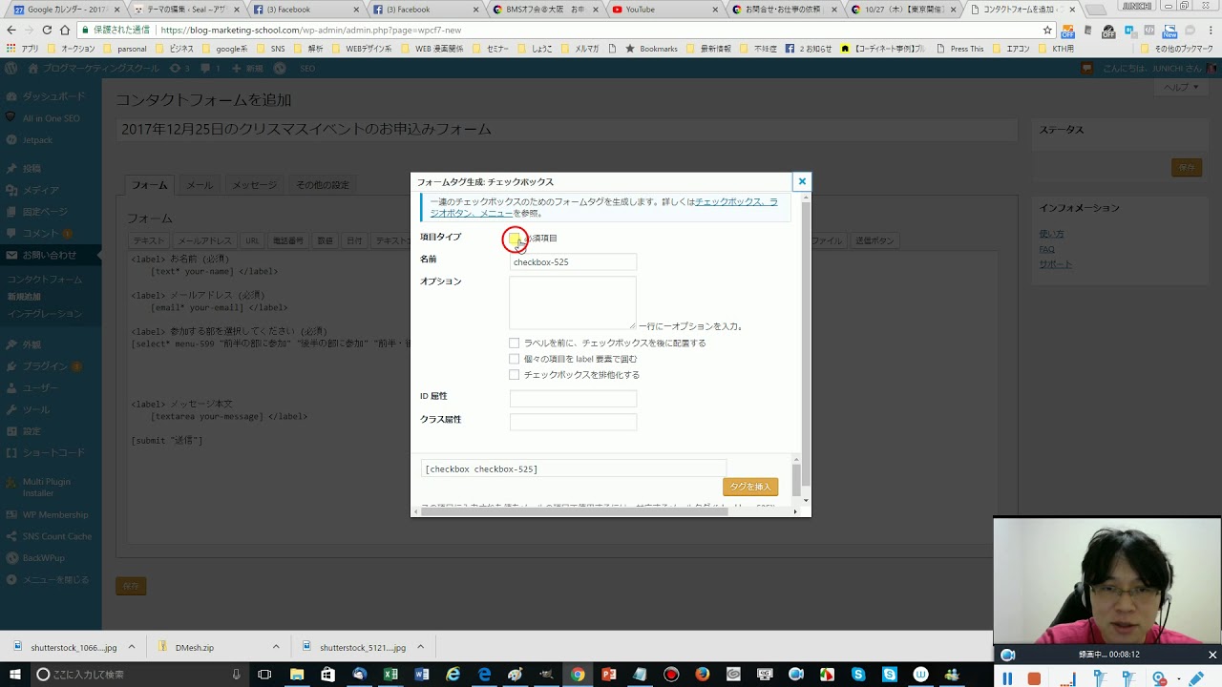Switch to the その他の設定 tab
This screenshot has width=1222, height=687.
322,185
